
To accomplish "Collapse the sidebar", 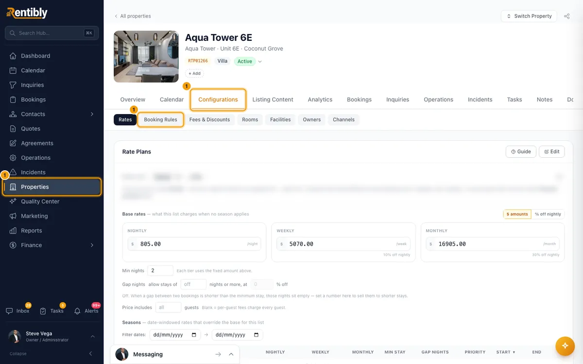I will tap(51, 353).
